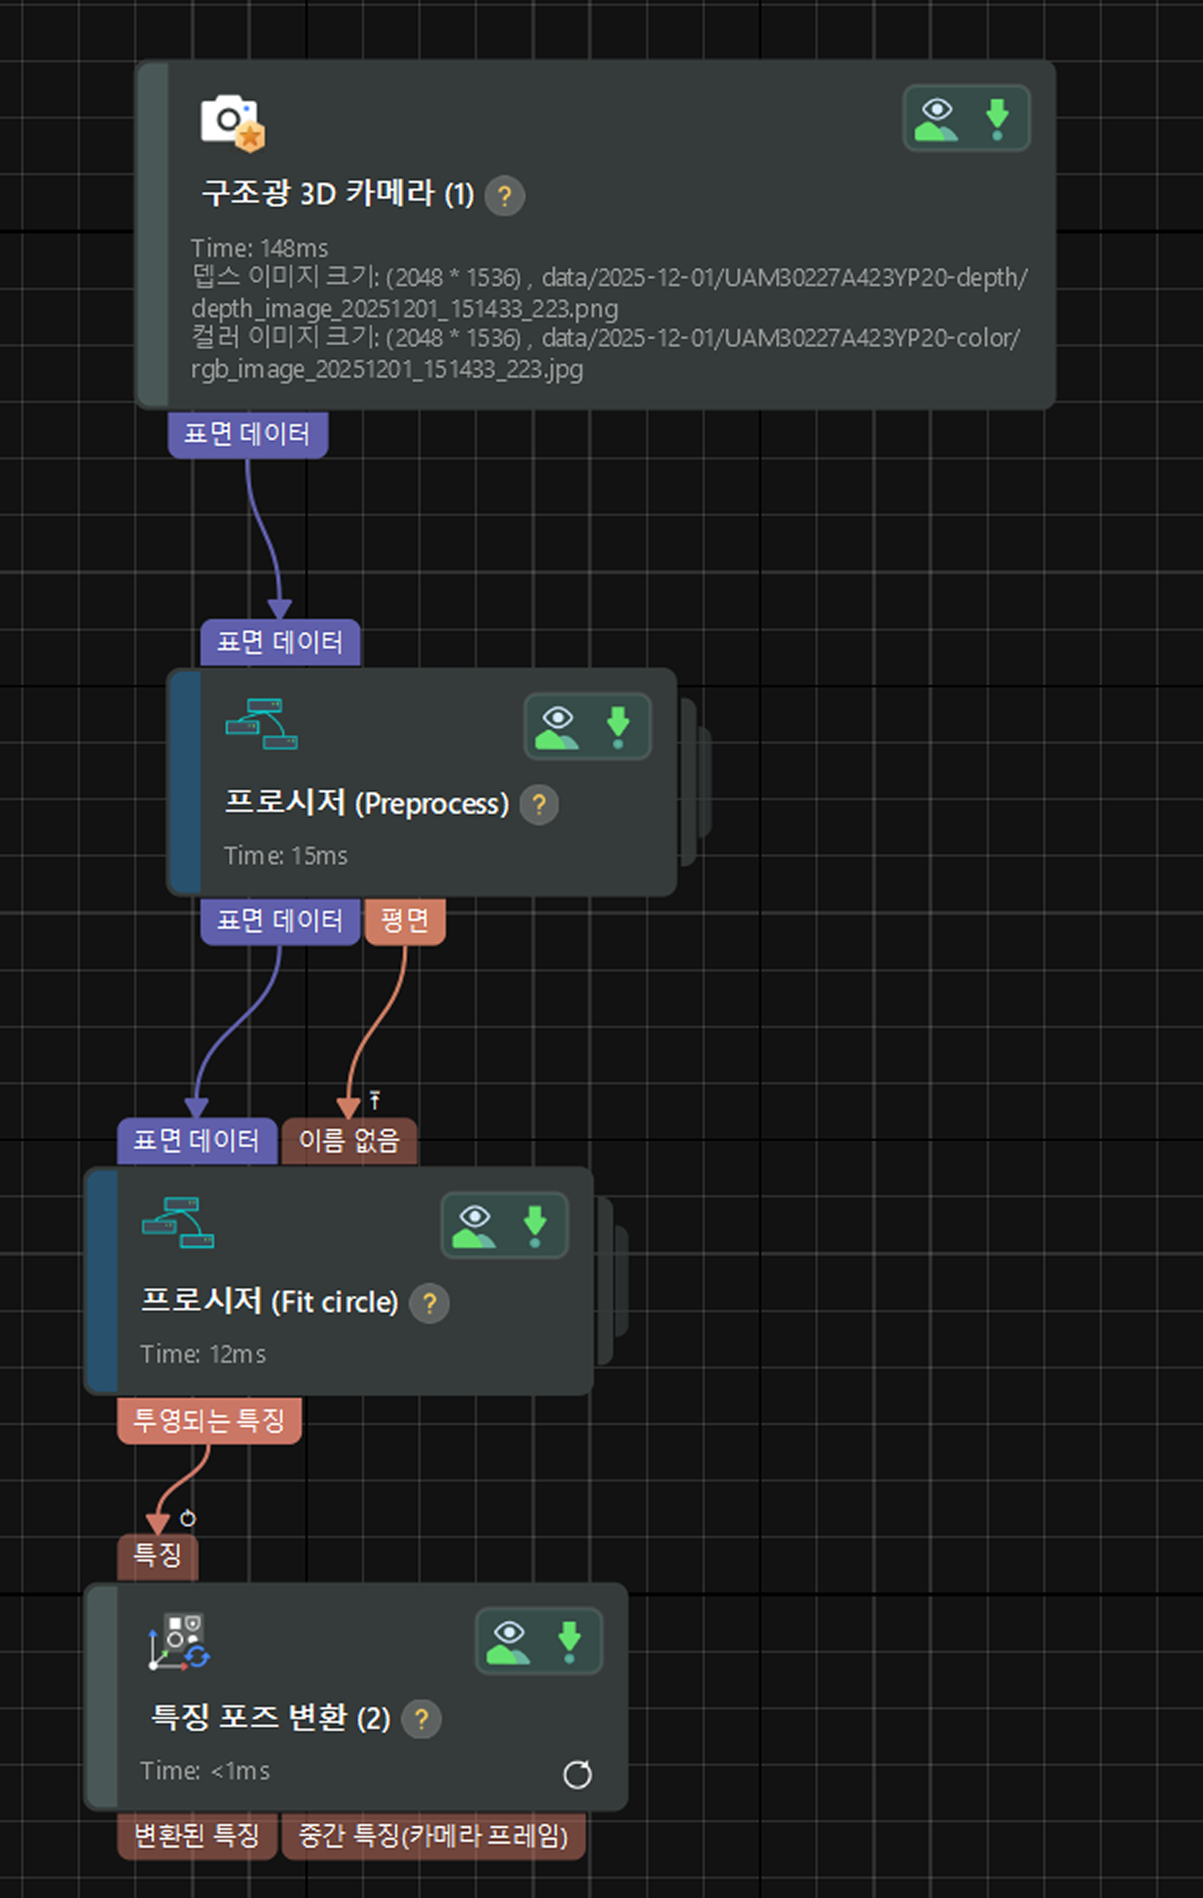The image size is (1203, 1898).
Task: Select the 표면 데이터 input port of Preprocess
Action: 279,642
